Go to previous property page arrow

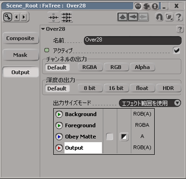click(17, 17)
